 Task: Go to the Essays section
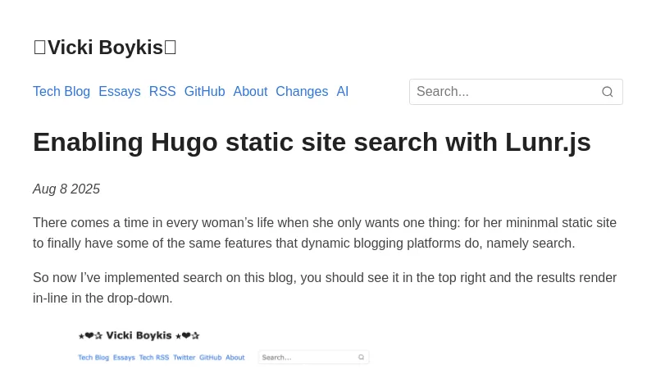tap(120, 92)
